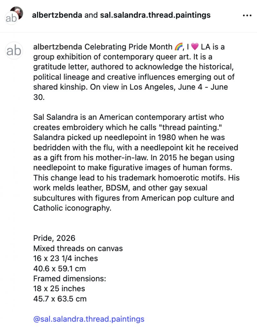Follow the @sal.salandra.thread.paintings mention link
The width and height of the screenshot is (257, 327).
[x=89, y=319]
